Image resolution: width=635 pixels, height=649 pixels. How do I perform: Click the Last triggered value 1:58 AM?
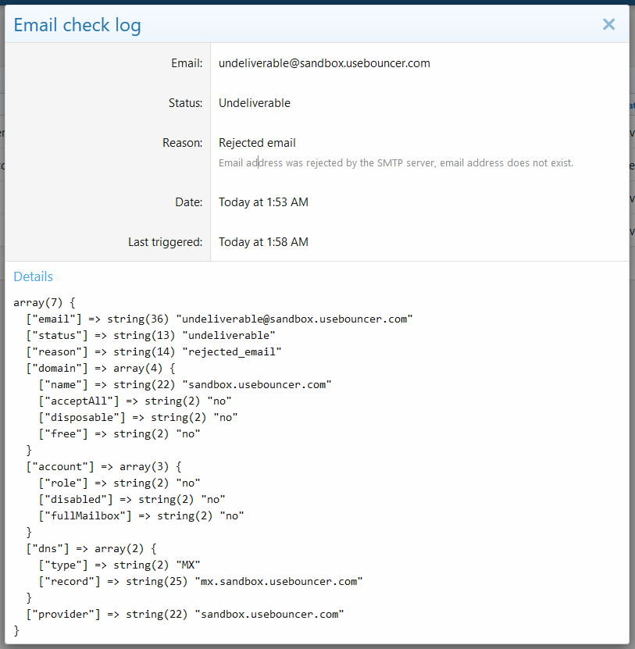263,242
